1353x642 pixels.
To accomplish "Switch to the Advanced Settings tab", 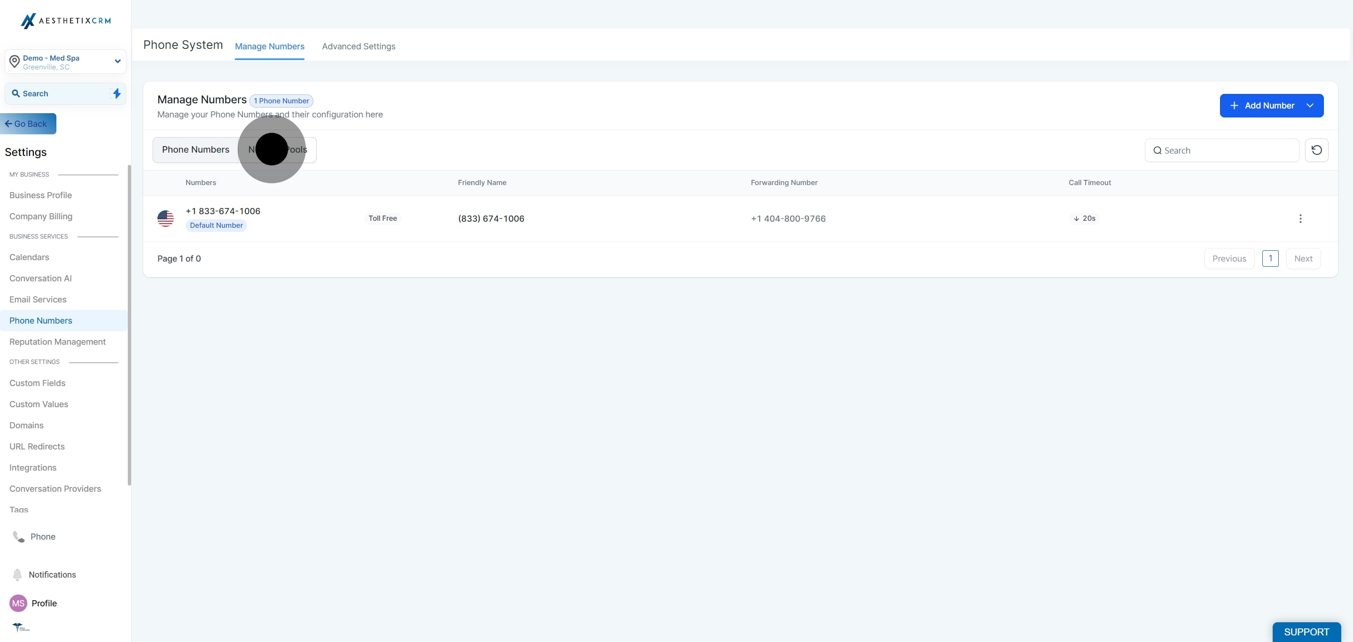I will click(358, 46).
